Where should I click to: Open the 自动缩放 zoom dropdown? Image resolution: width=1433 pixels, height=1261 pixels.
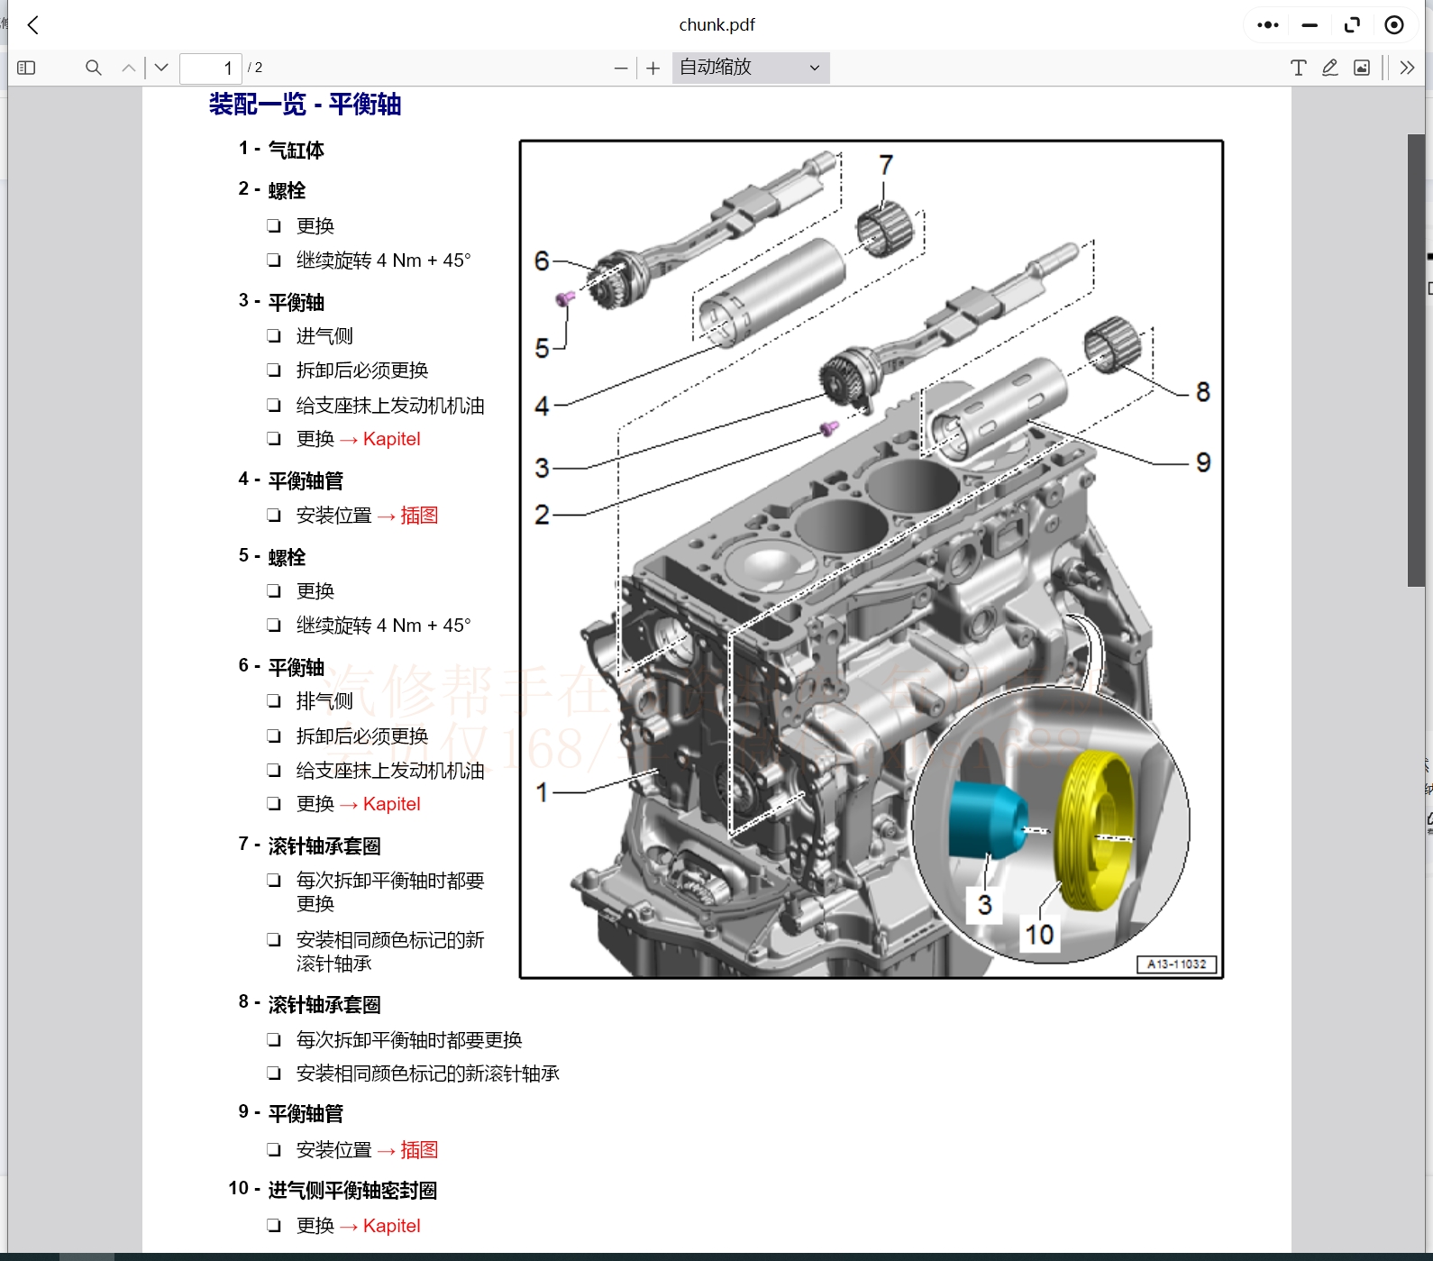pos(750,68)
